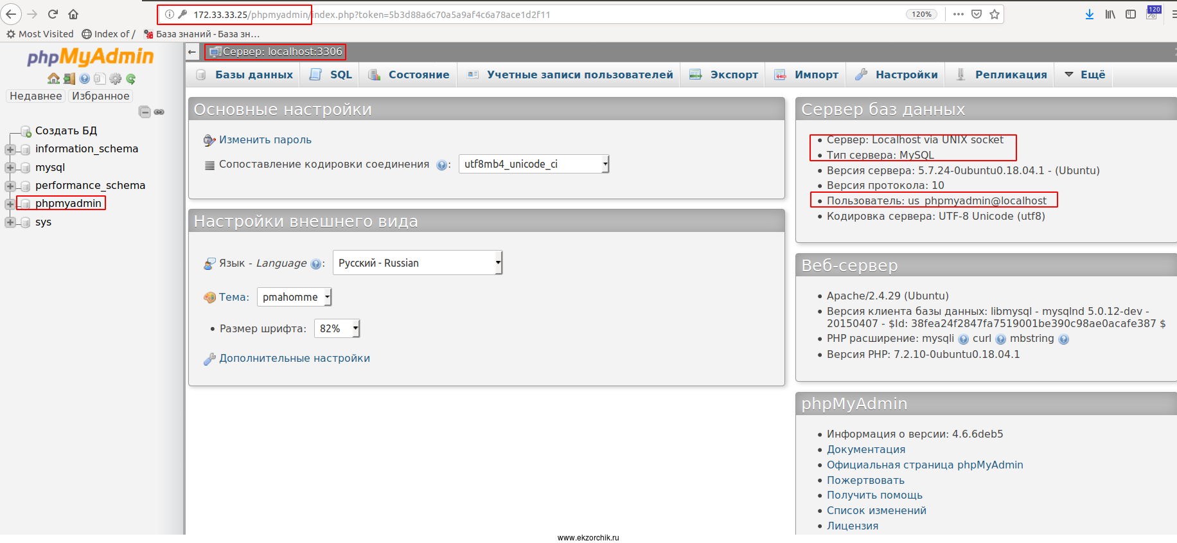Screen dimensions: 1177x543
Task: Open the MySQL documentation page icon
Action: pos(100,78)
